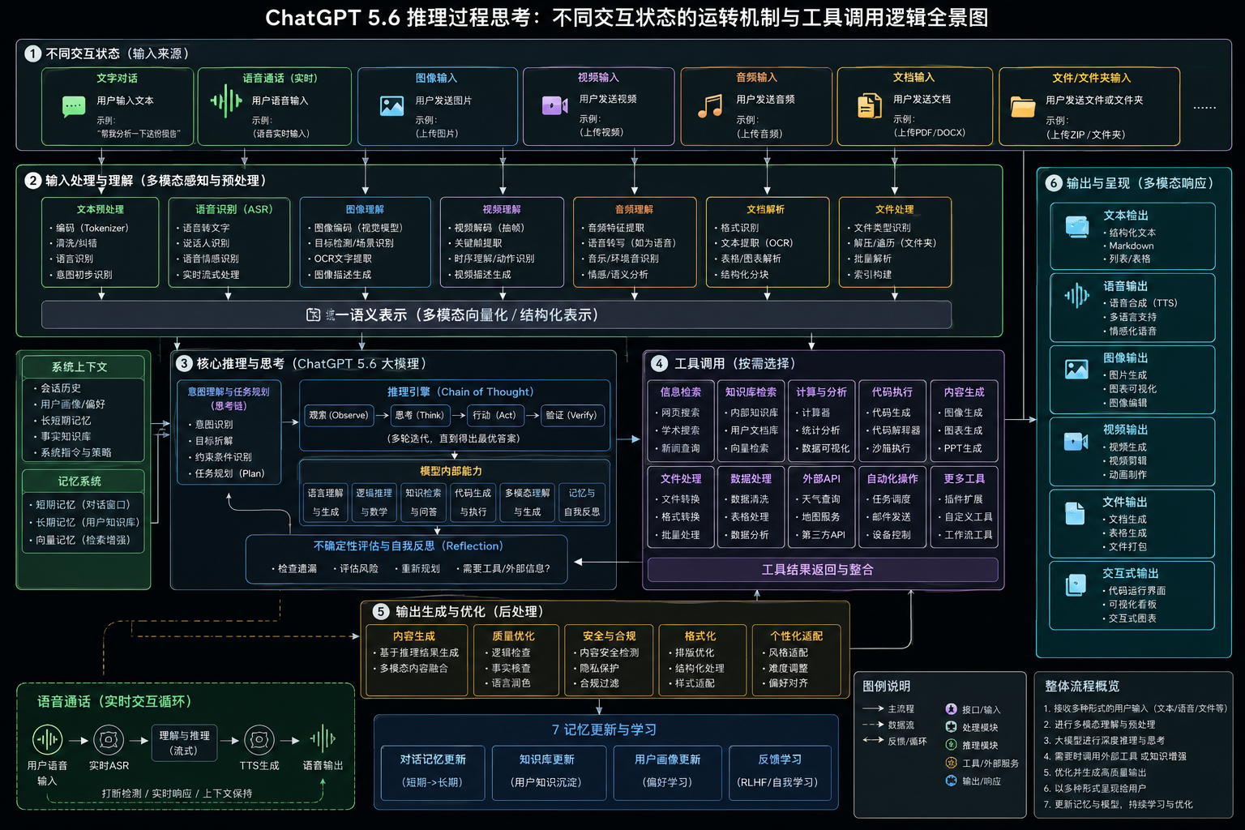The height and width of the screenshot is (830, 1245).
Task: Select the 思考 (Think) step box
Action: pos(419,415)
